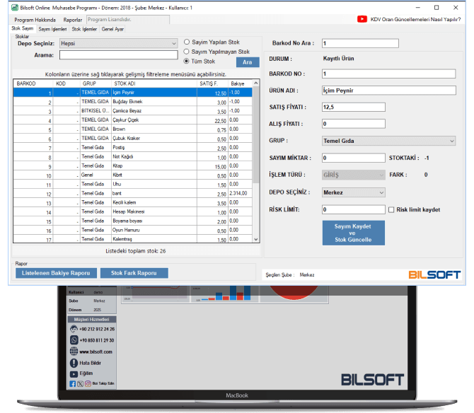Click the stock list scroll down arrow
The width and height of the screenshot is (474, 413).
click(255, 239)
